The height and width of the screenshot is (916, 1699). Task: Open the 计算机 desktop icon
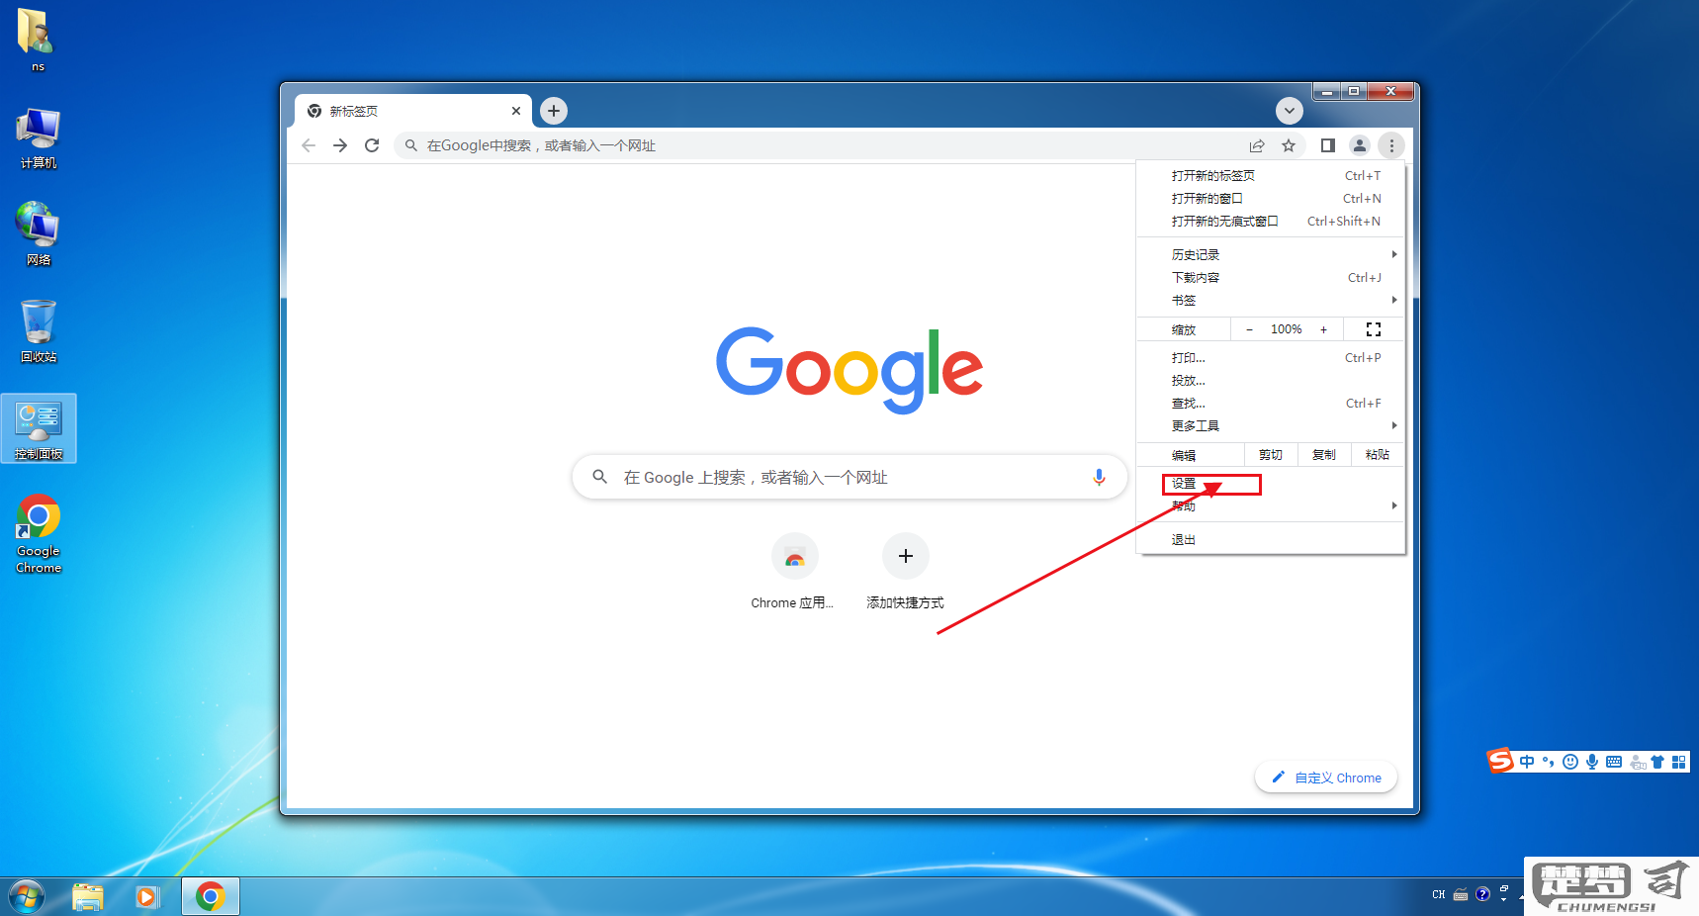(x=39, y=139)
